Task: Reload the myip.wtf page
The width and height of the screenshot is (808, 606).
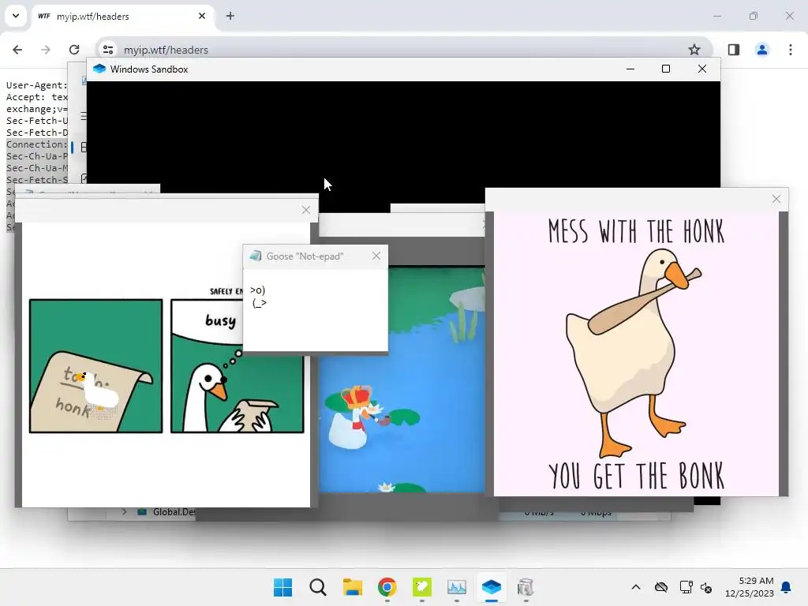Action: [74, 50]
